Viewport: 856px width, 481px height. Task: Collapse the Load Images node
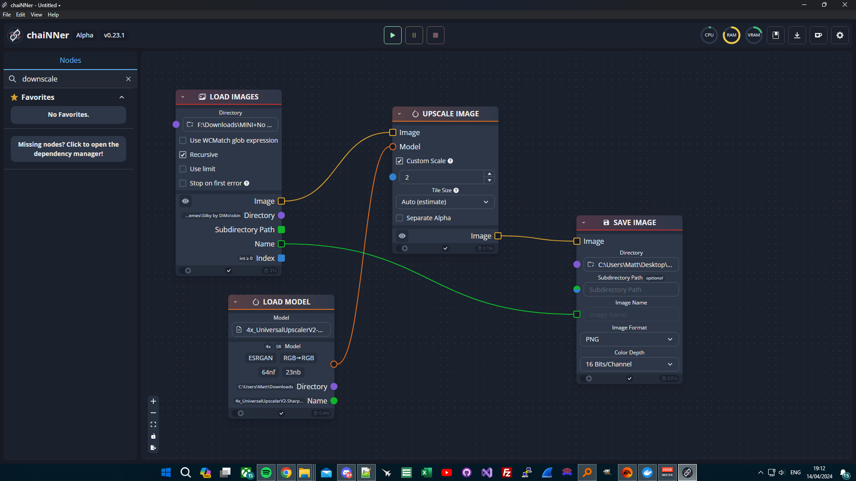coord(183,97)
